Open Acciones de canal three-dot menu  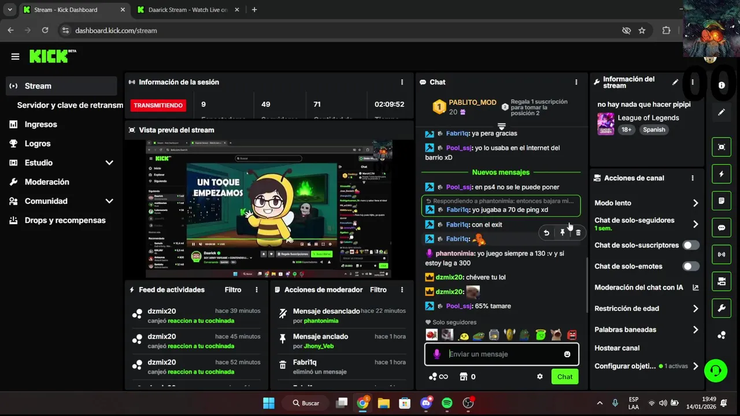pos(692,178)
